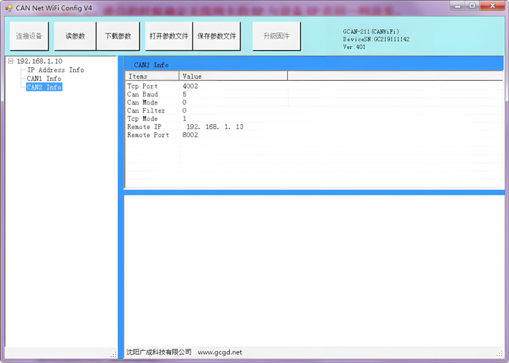Click the Items column header

pyautogui.click(x=152, y=77)
